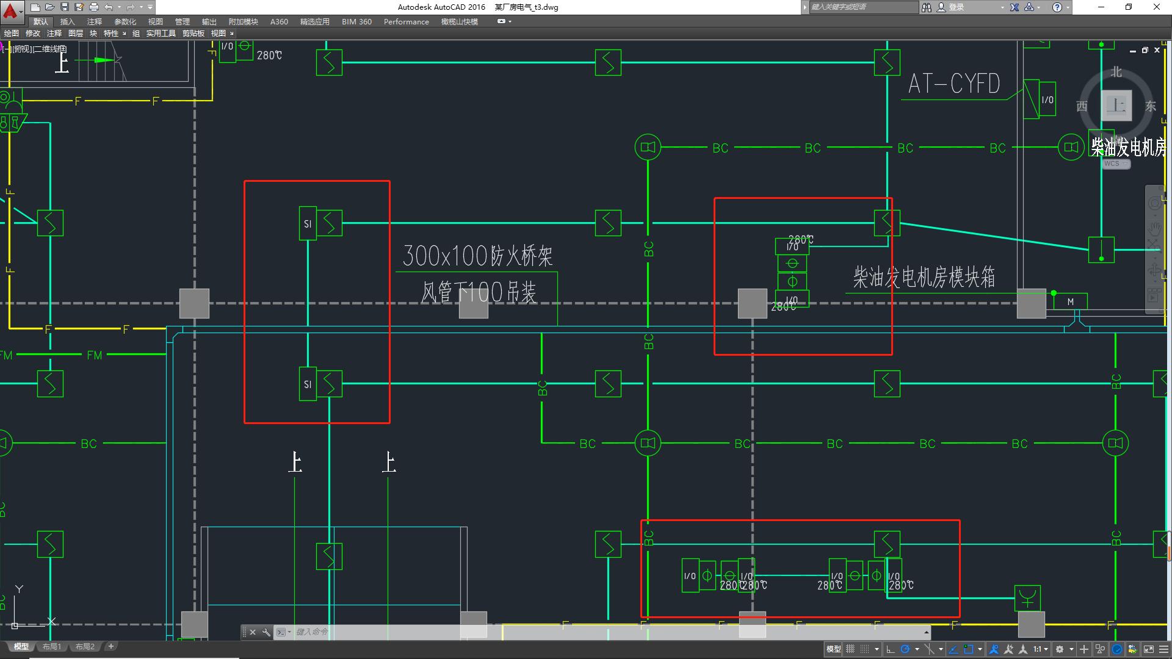This screenshot has height=659, width=1172.
Task: Click the workspace switching gear icon
Action: click(x=1060, y=649)
